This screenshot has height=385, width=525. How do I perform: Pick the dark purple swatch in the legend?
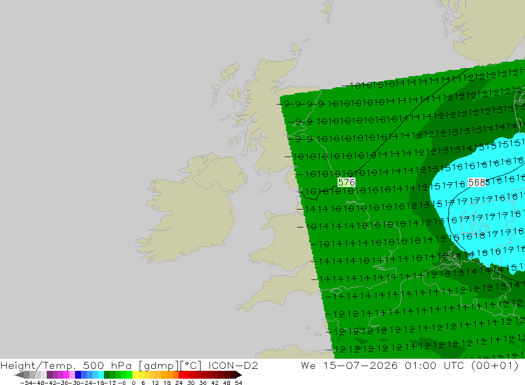point(49,375)
